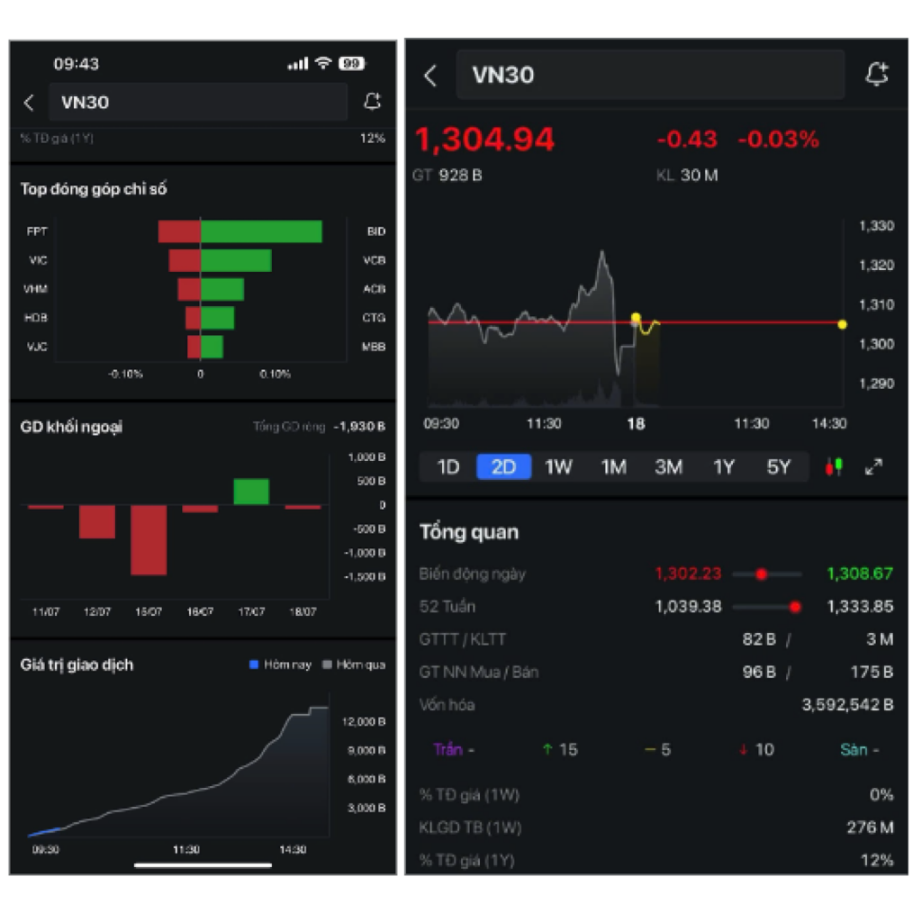Switch chart to 3M range

click(x=668, y=466)
